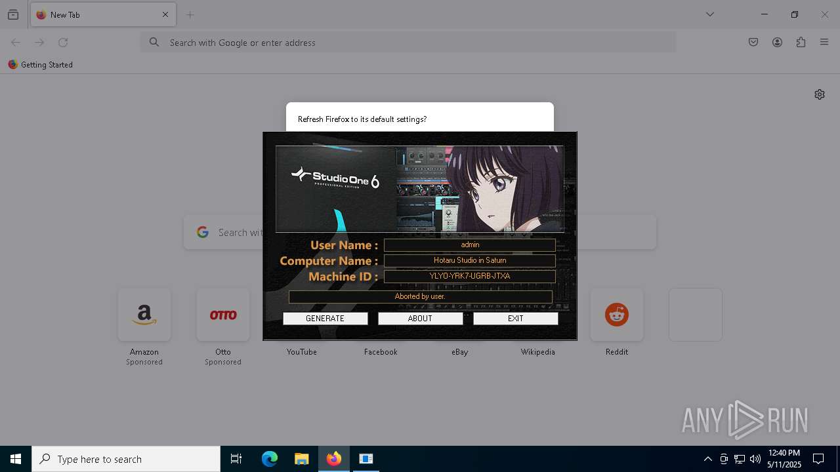Click the network icon in tray

coord(740,459)
